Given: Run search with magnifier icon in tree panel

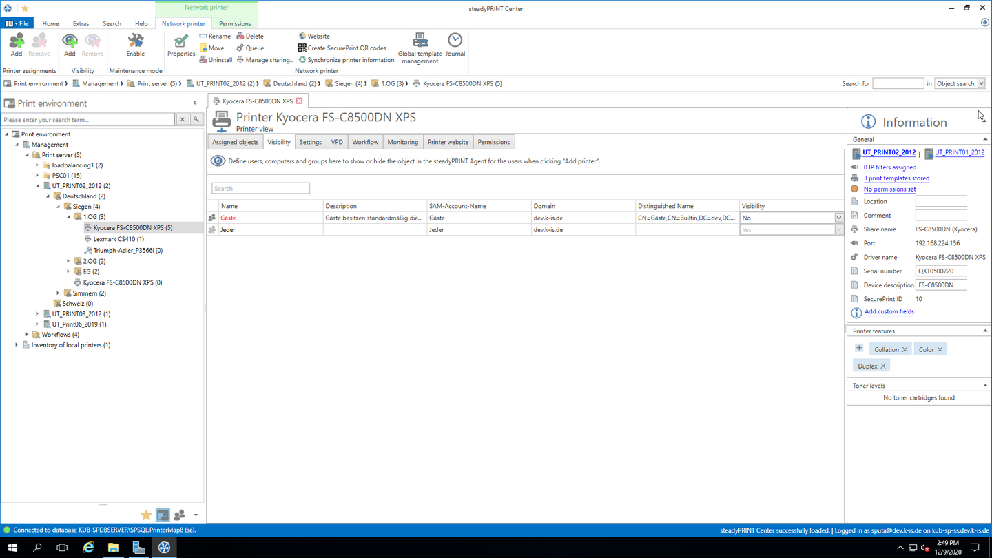Looking at the screenshot, I should click(196, 120).
